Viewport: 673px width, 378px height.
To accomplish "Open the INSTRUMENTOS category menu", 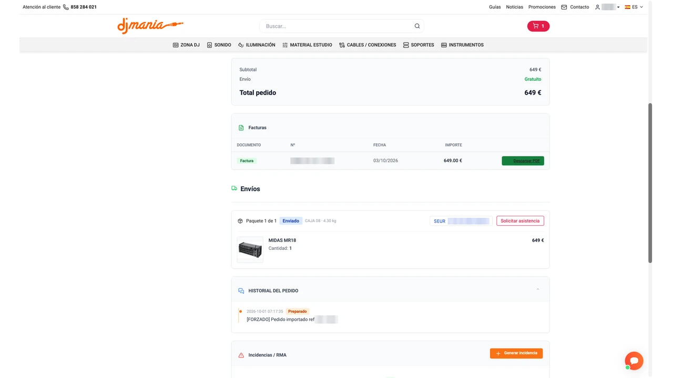I will 462,45.
